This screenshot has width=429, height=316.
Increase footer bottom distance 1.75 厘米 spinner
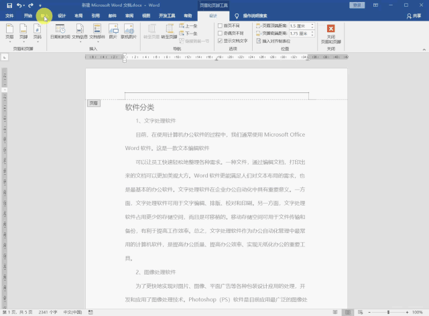(312, 32)
